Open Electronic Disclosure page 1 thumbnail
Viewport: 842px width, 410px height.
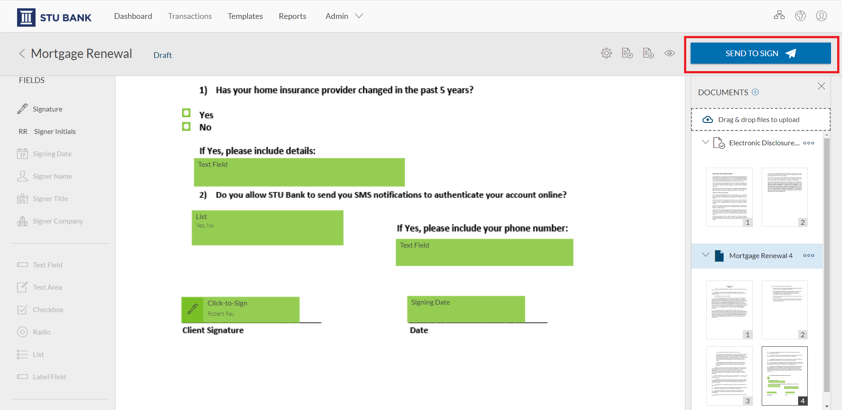730,197
